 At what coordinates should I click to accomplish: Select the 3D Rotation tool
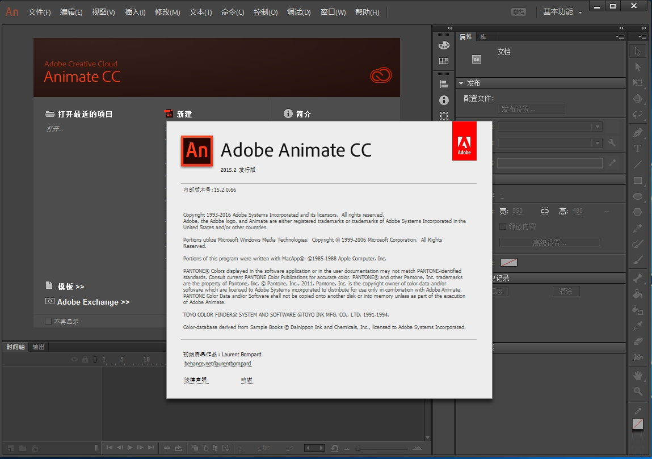pos(637,99)
